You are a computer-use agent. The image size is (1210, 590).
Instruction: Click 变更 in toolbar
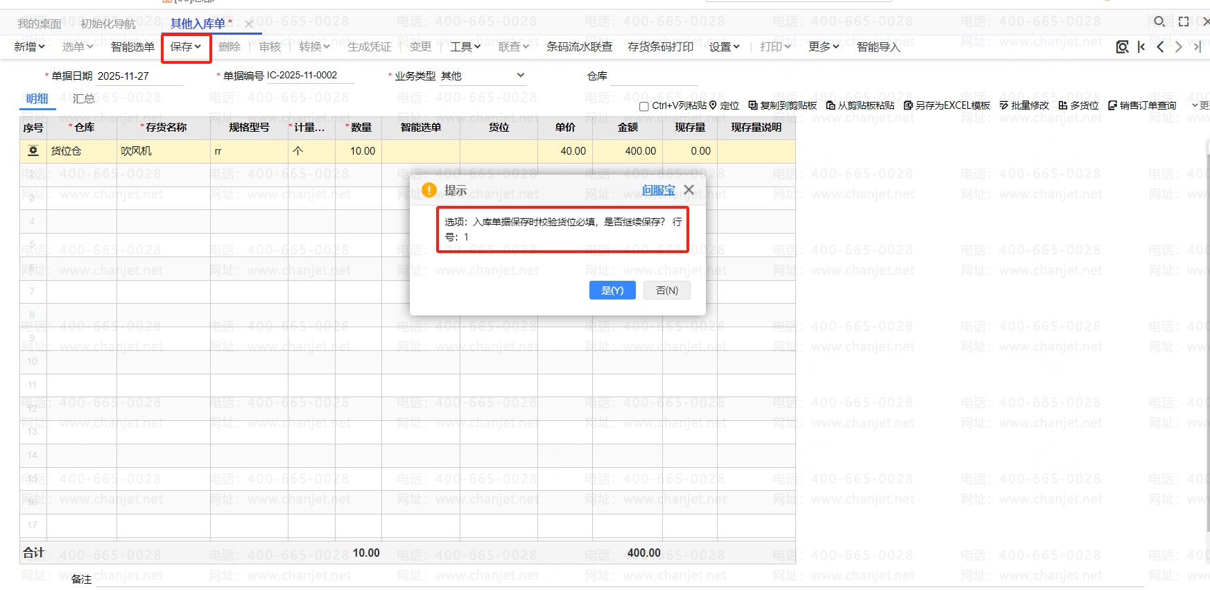420,46
